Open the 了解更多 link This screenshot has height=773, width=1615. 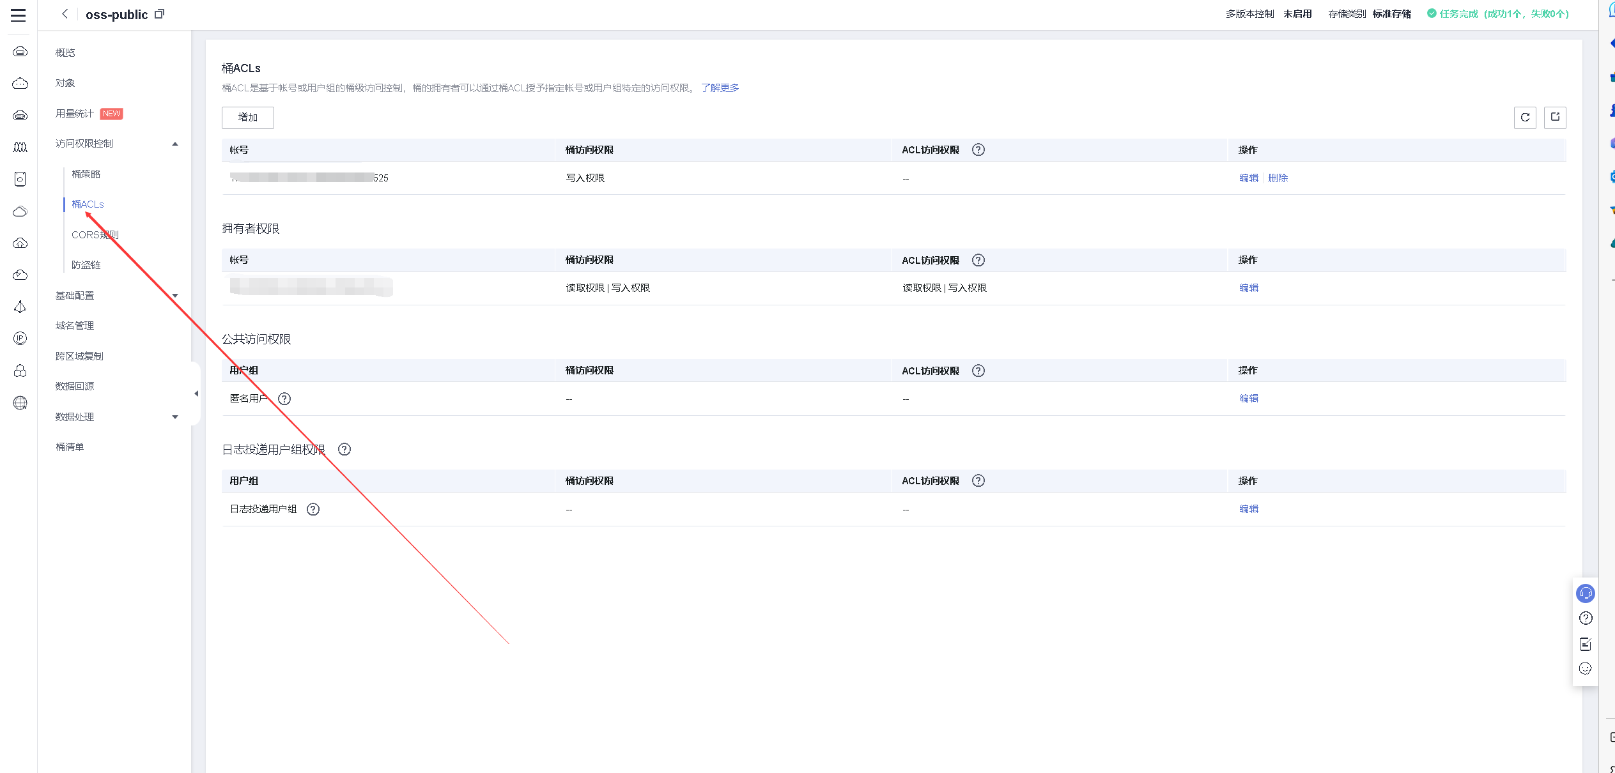click(720, 88)
